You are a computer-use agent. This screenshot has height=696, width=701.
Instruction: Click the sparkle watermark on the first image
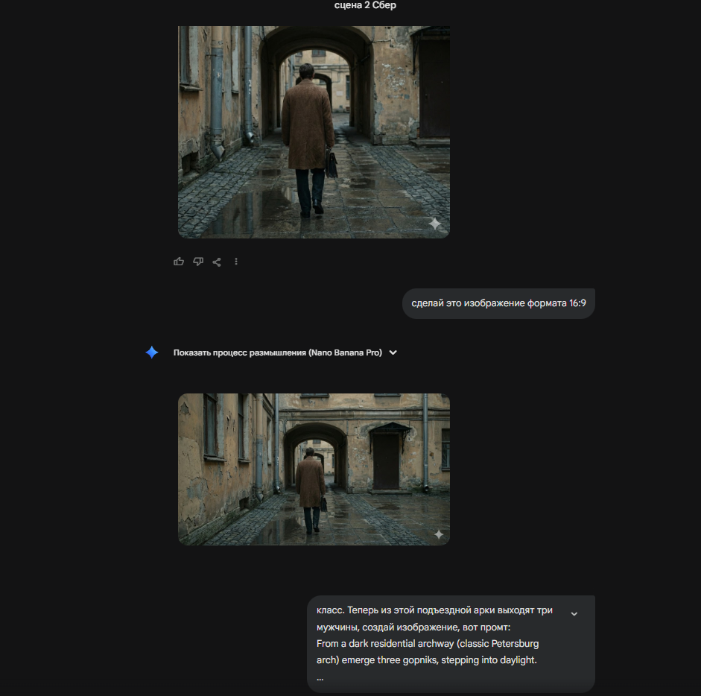tap(435, 224)
